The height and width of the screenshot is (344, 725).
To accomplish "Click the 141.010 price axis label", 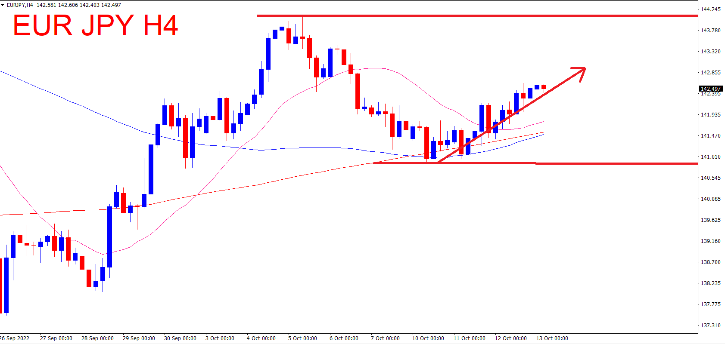I will click(711, 157).
